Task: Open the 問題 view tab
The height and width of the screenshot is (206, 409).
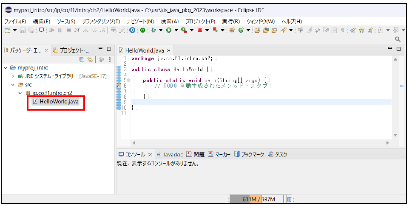Action: point(196,154)
